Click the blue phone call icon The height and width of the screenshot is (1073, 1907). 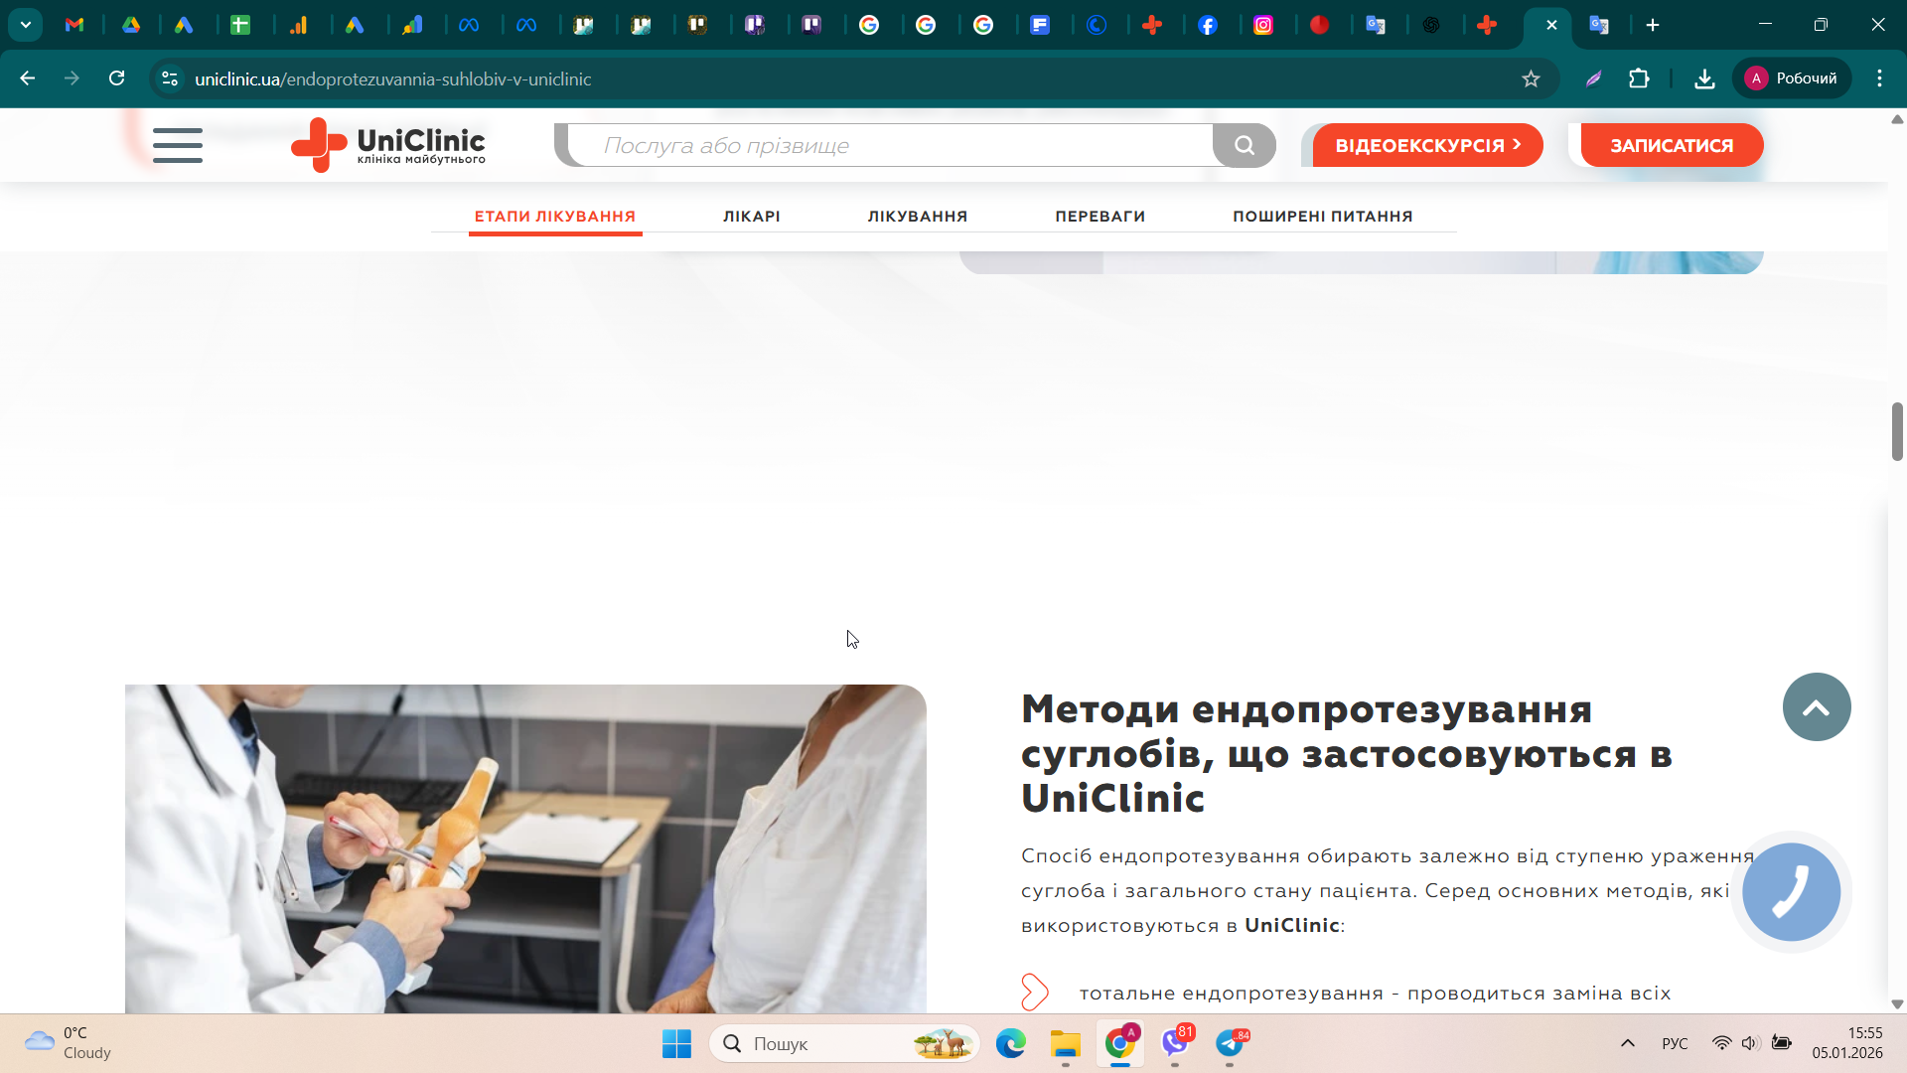[1791, 892]
